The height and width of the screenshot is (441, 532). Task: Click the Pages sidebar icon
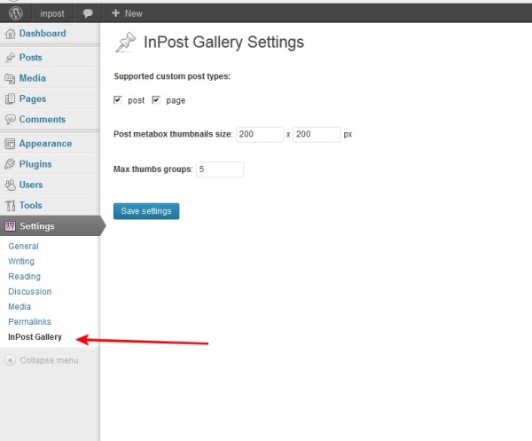11,99
